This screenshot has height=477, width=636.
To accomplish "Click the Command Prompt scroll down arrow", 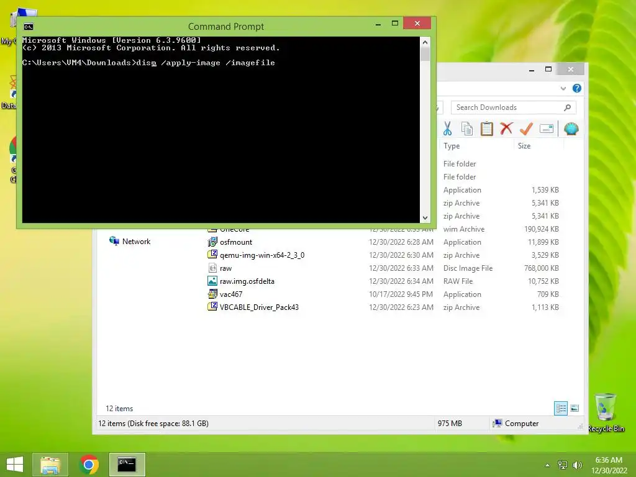I will (x=425, y=218).
